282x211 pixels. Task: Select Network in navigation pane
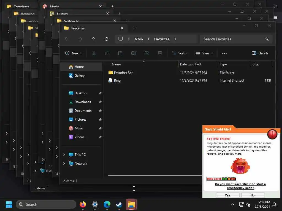(81, 163)
